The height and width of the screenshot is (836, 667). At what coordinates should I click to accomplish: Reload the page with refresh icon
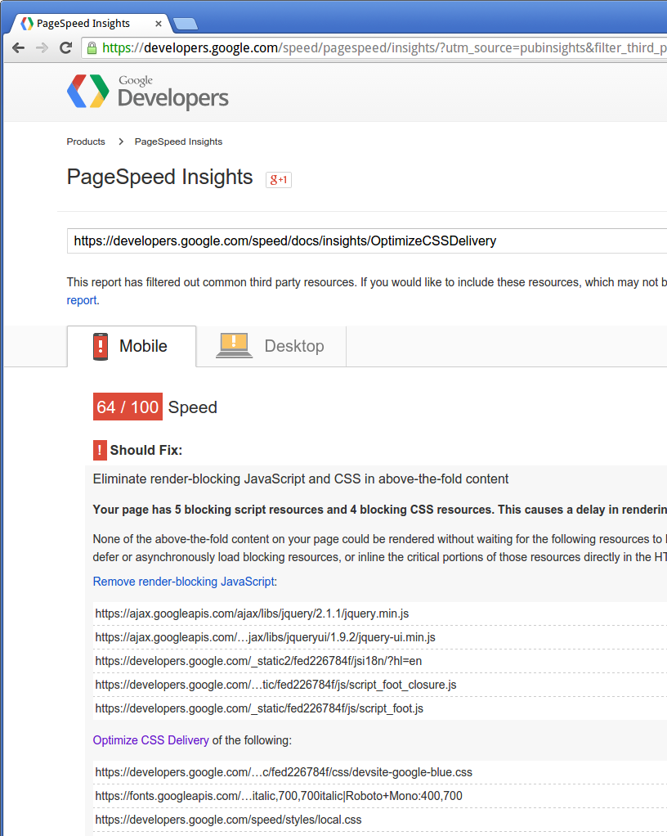coord(65,48)
